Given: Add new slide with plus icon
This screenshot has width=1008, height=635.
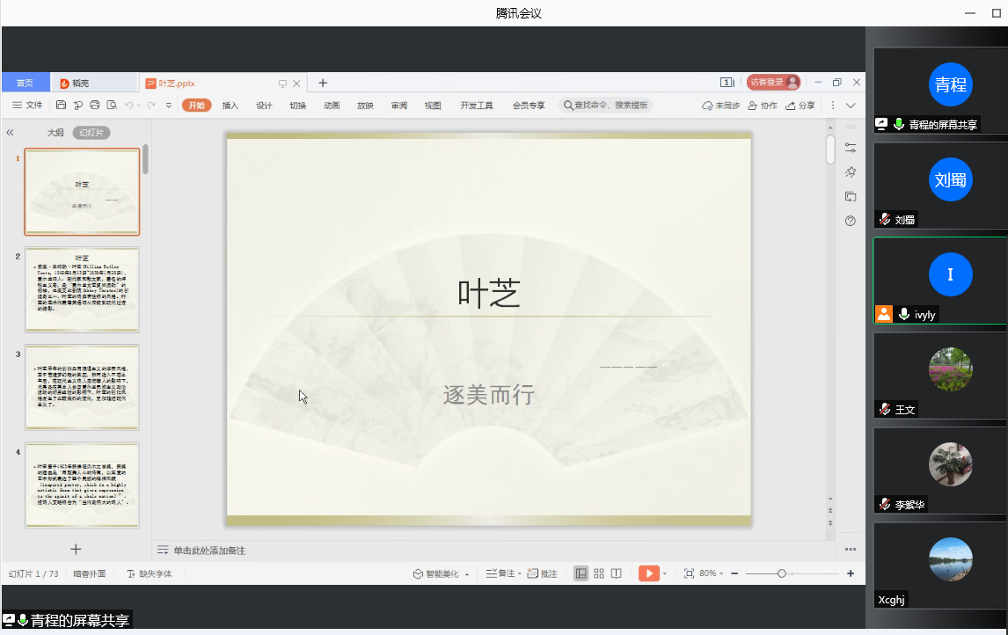Looking at the screenshot, I should pyautogui.click(x=76, y=549).
